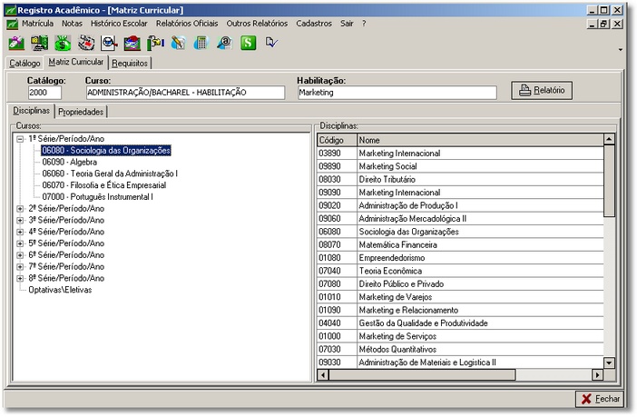Expand the 8ª Série/Período/Ano tree node
The image size is (637, 417).
[x=20, y=278]
